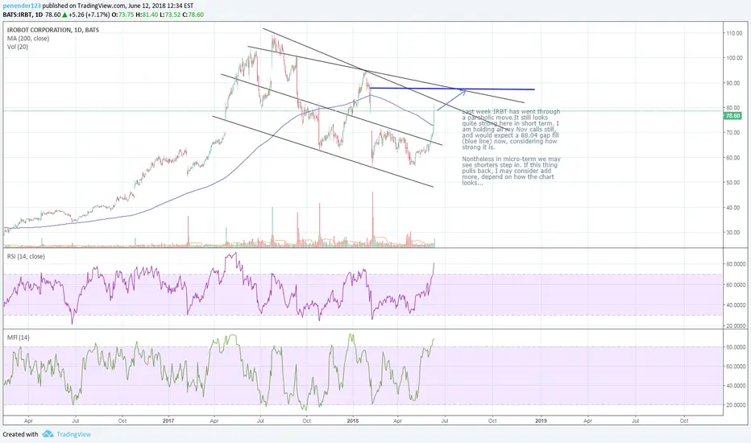The image size is (751, 443).
Task: Click the H:81.40 high value
Action: coord(147,14)
